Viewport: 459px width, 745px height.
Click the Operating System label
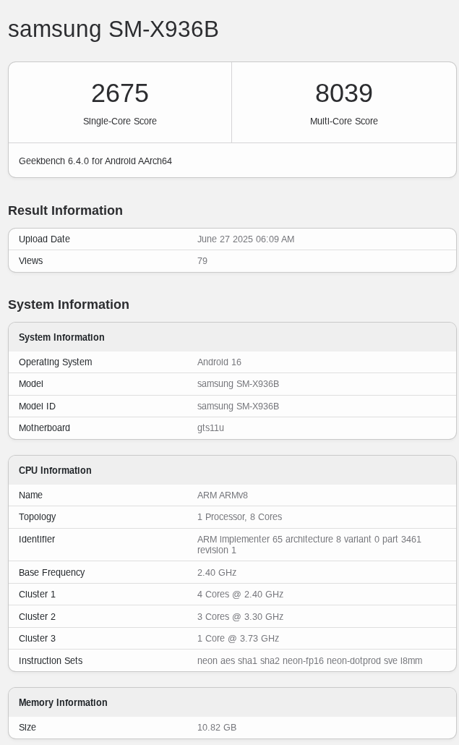56,362
